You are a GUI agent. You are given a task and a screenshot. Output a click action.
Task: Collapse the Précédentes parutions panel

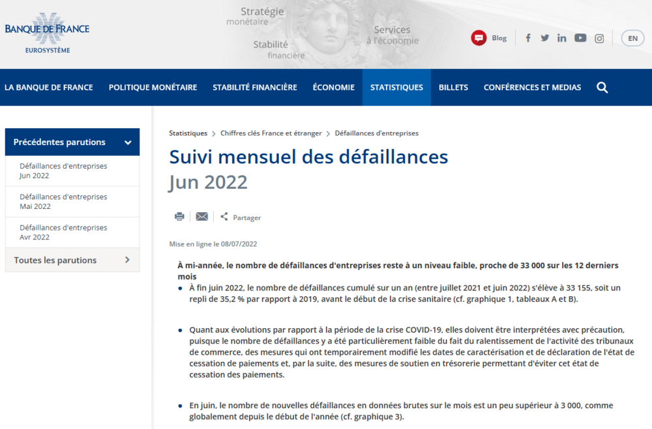tap(128, 143)
